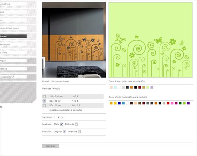Enable the Brillante finish checkbox
The height and width of the screenshot is (156, 197).
(76, 124)
